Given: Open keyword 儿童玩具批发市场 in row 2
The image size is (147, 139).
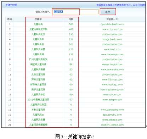Looking at the screenshot, I should (38, 29).
